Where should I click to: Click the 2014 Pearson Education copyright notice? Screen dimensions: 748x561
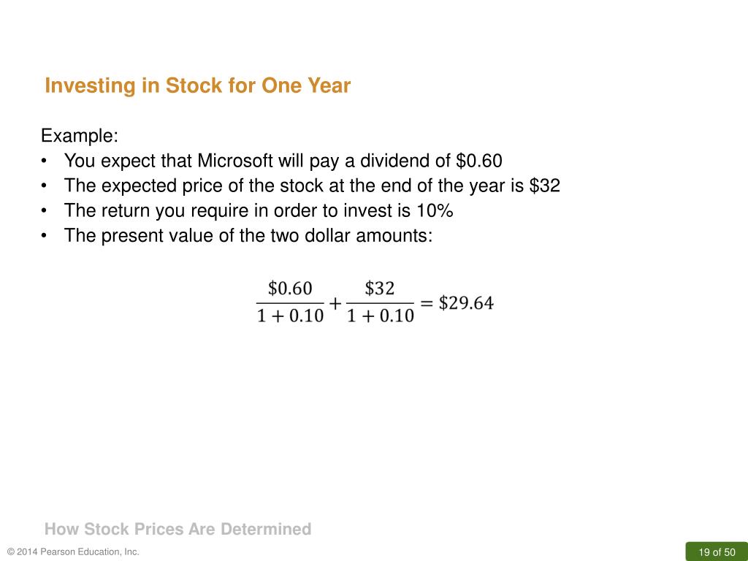point(73,552)
